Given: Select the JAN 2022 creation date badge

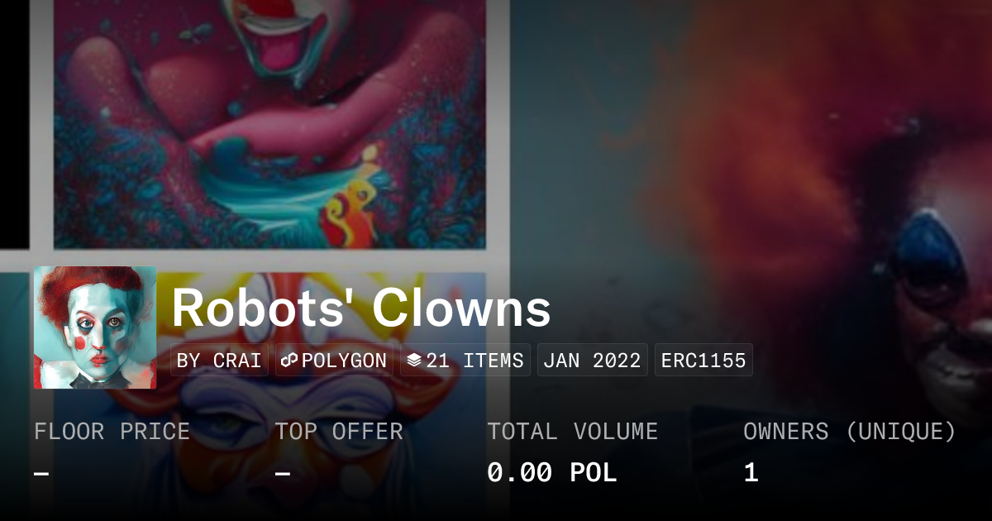Looking at the screenshot, I should [593, 361].
